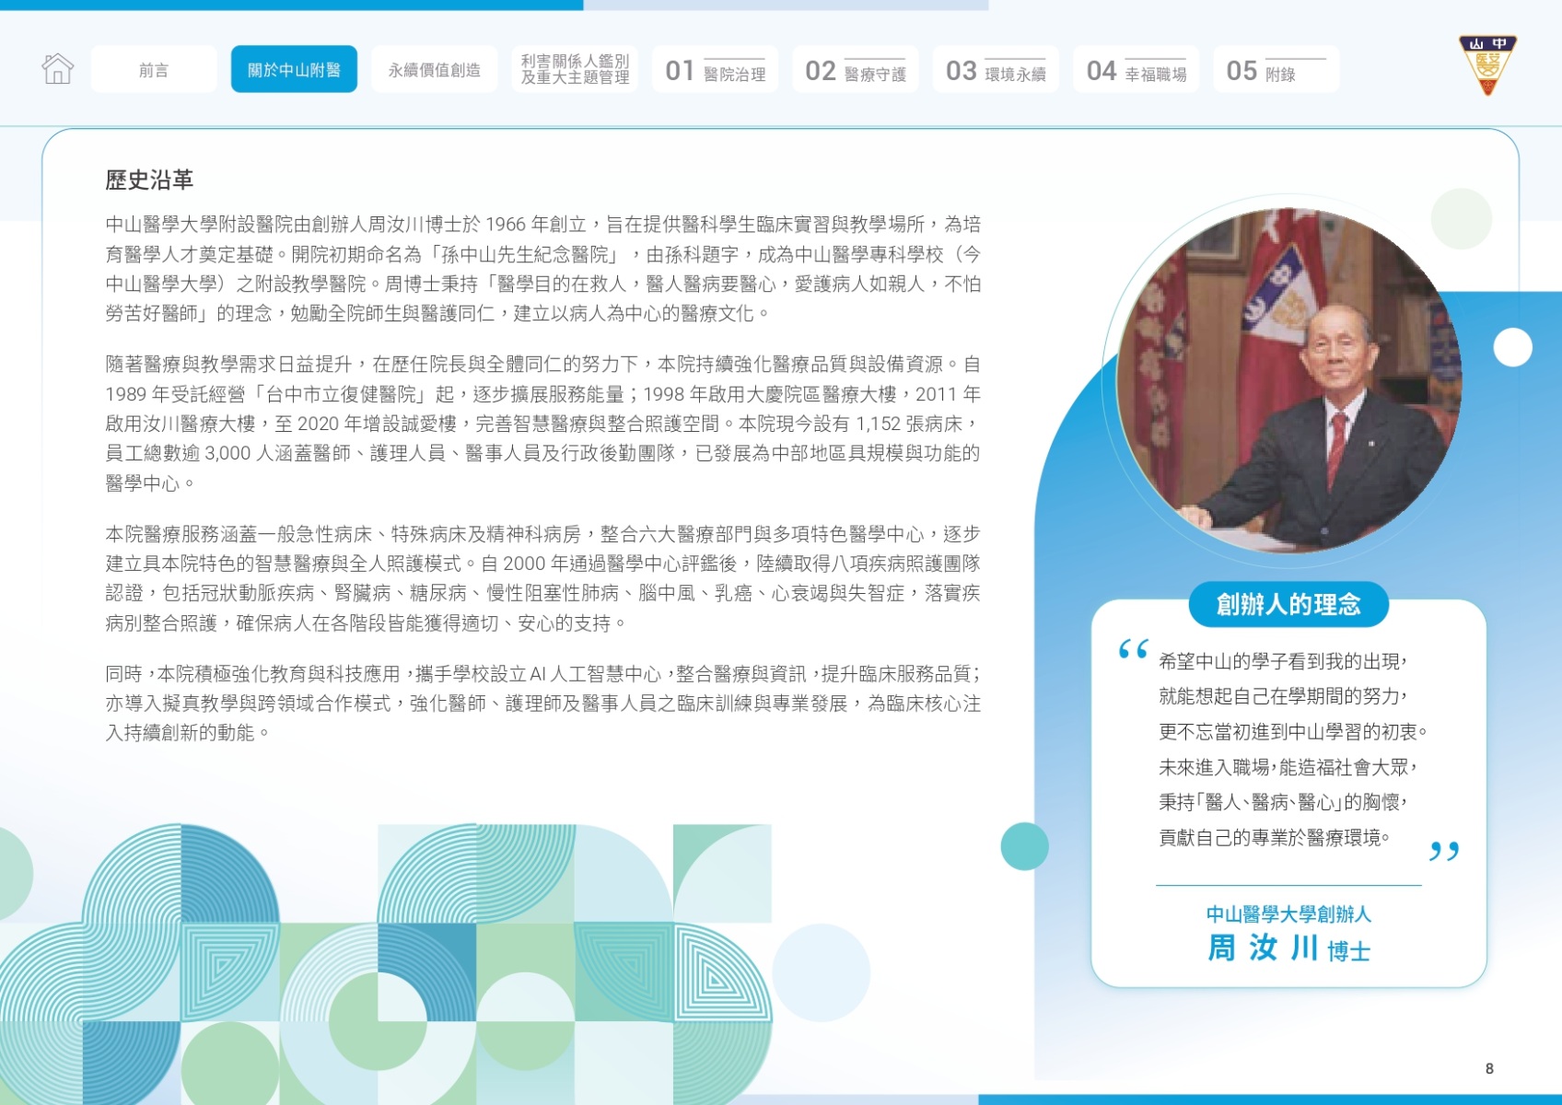Click the quote line 希望中山的學子看到我的出現

[x=1282, y=661]
